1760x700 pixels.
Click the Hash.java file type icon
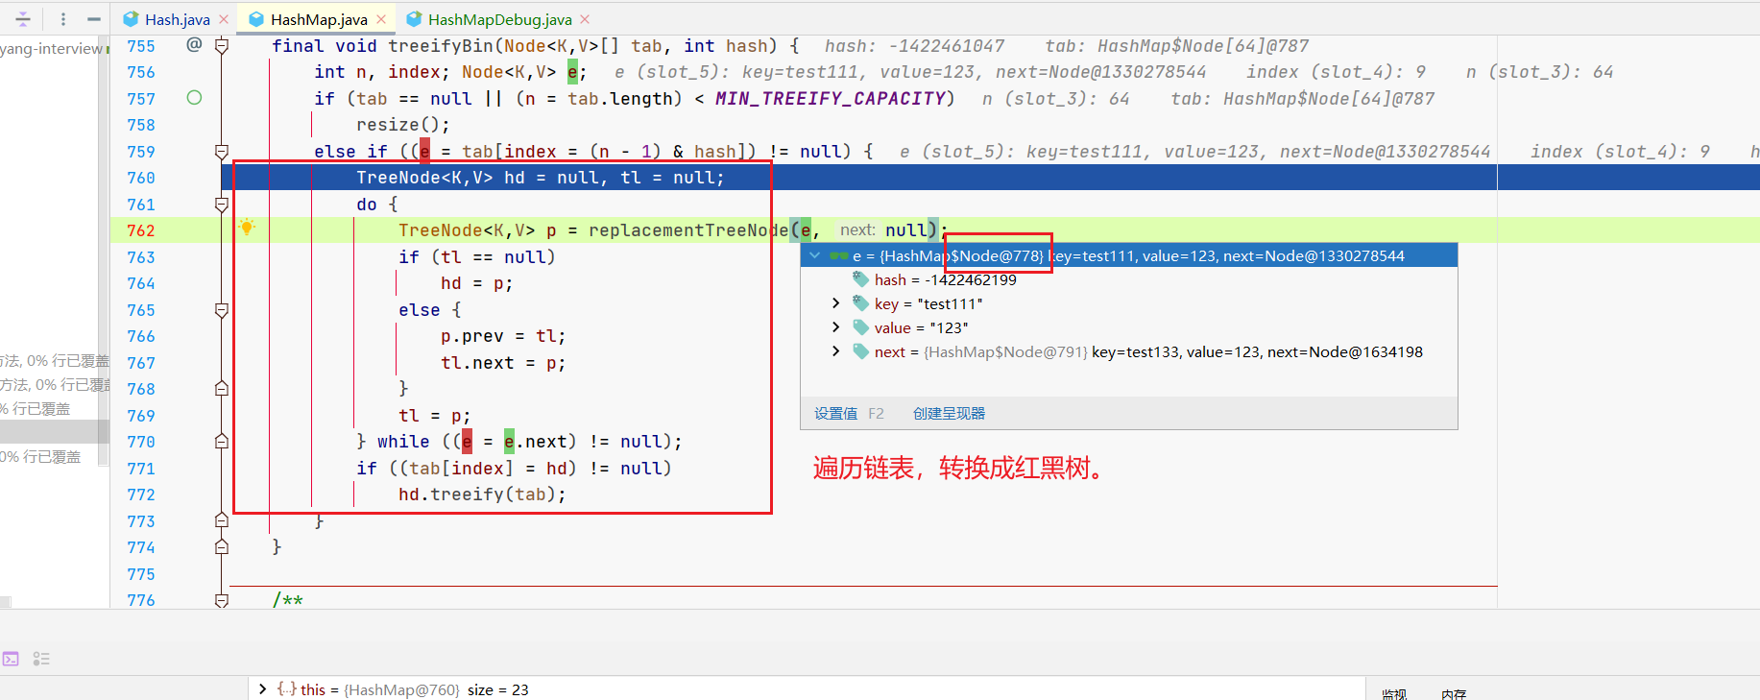point(132,19)
